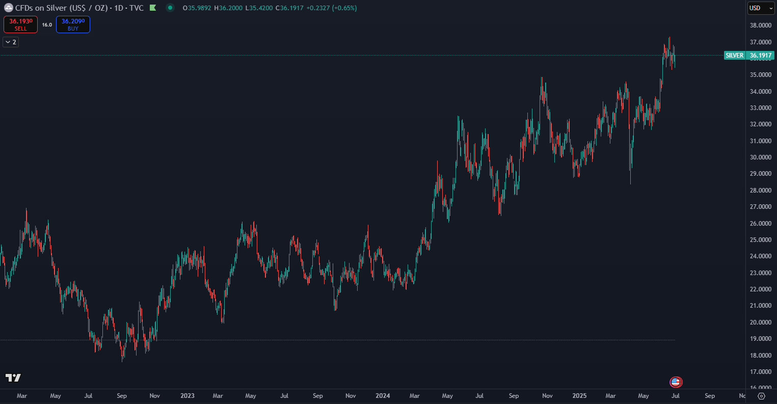Click the 2025 label on the time axis

point(579,396)
